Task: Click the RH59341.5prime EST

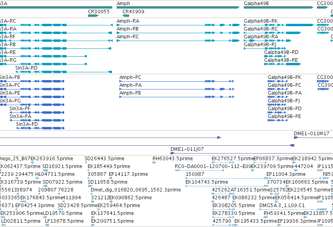Action: click(x=265, y=218)
